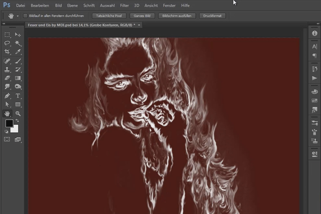Click the Druckformat button

pos(212,16)
